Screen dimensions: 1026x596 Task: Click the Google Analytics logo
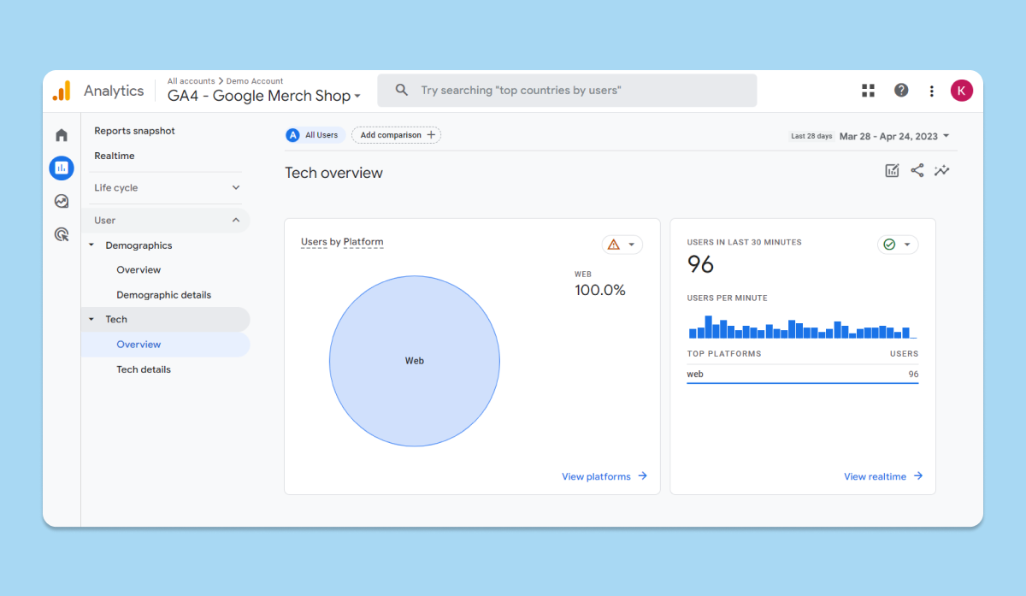point(62,91)
